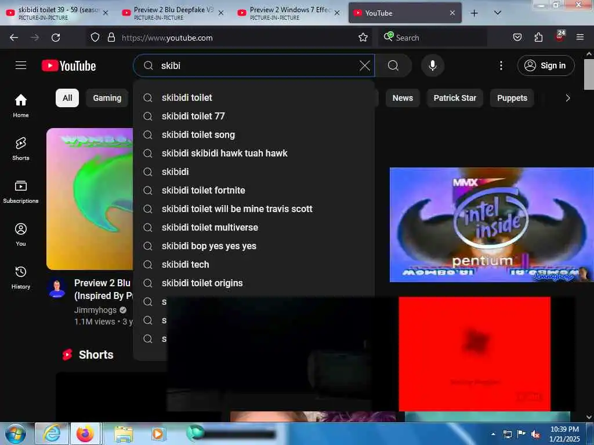Select the Patrick Star filter chip
This screenshot has width=594, height=445.
click(x=455, y=98)
